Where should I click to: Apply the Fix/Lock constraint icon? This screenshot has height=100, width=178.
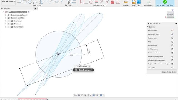click(x=112, y=2)
